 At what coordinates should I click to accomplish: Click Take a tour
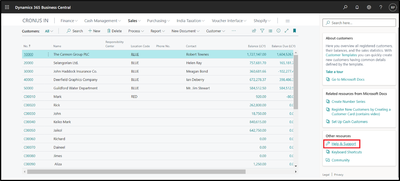coord(334,72)
